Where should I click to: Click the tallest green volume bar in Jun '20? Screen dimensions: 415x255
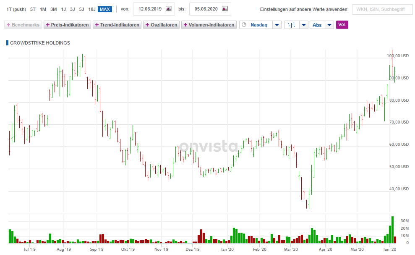tap(392, 230)
